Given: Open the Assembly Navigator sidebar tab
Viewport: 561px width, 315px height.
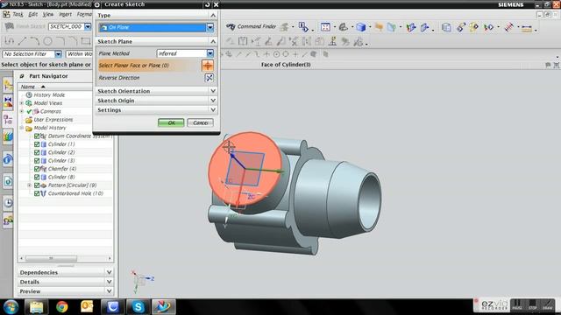Looking at the screenshot, I should [8, 86].
